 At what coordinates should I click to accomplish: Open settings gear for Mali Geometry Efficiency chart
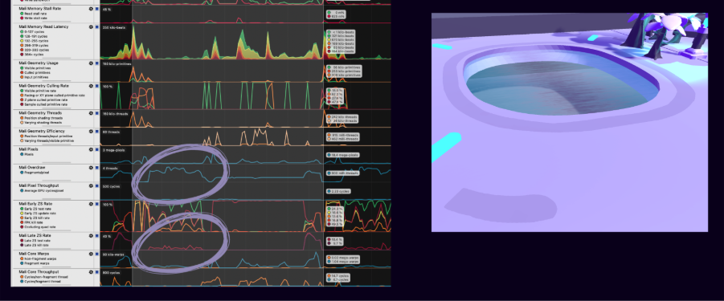(91, 132)
